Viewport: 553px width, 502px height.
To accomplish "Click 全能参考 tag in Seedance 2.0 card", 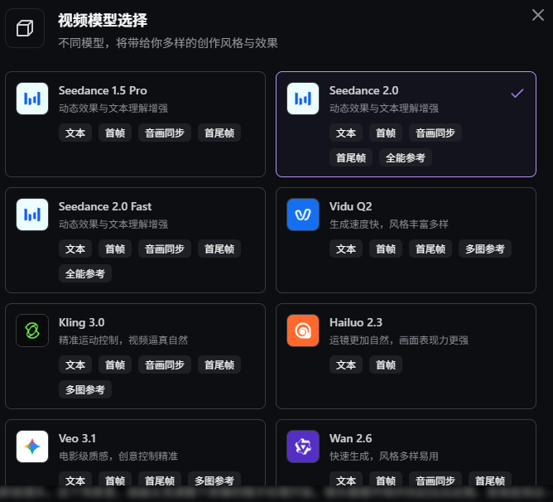I will point(406,157).
